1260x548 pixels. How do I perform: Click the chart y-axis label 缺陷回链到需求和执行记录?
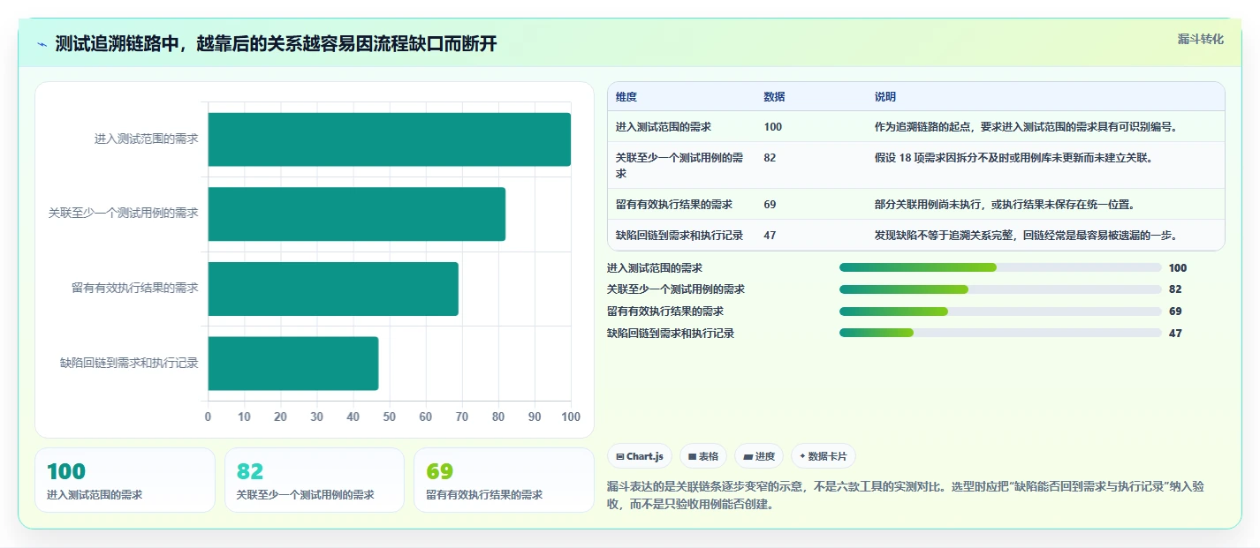[x=129, y=363]
